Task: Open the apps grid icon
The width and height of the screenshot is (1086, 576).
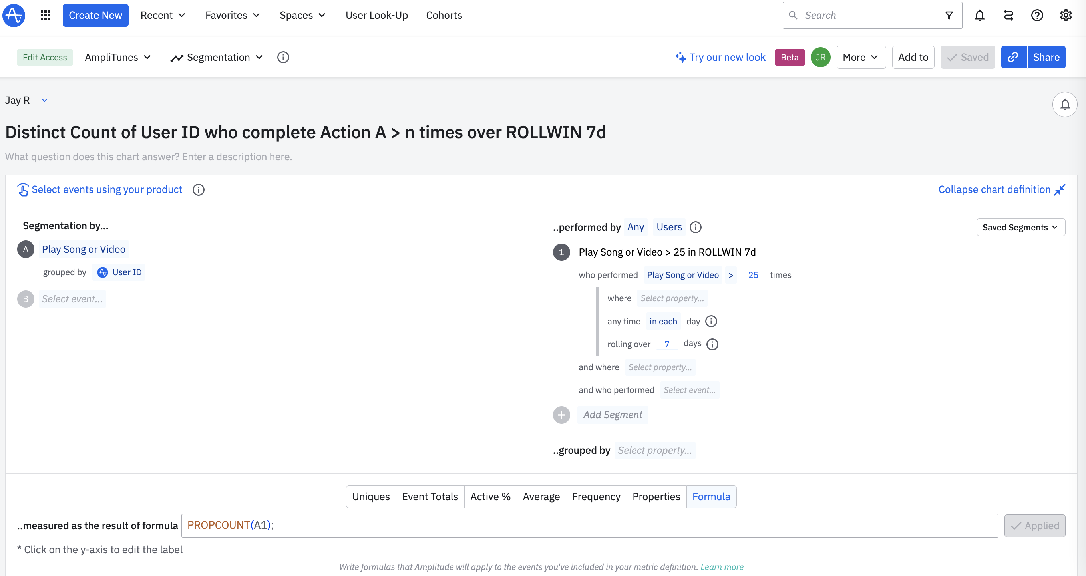Action: (46, 15)
